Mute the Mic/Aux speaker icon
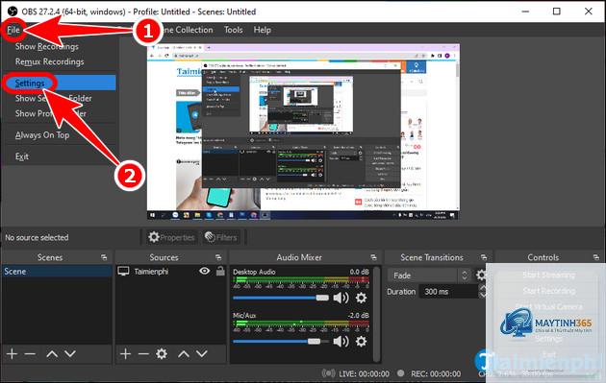The image size is (606, 383). [x=341, y=342]
